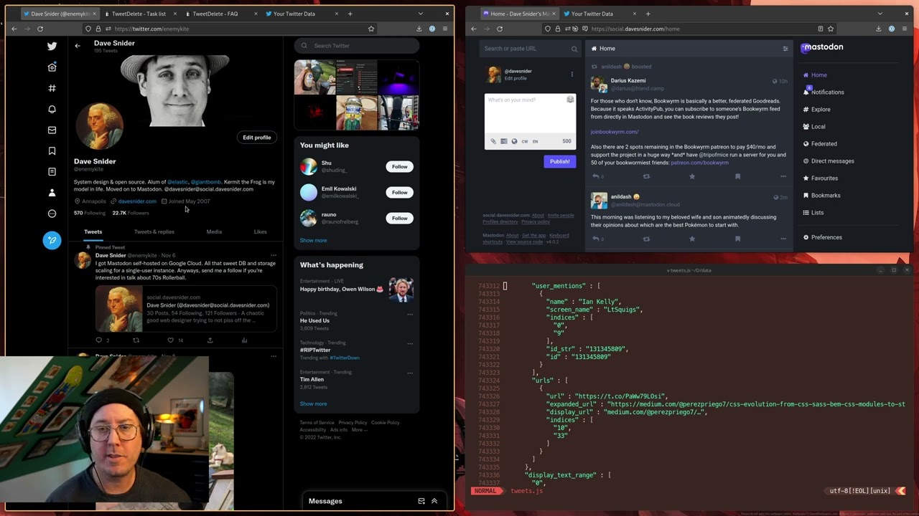Toggle content warning CW in Mastodon compose
Viewport: 919px width, 516px height.
[x=524, y=141]
